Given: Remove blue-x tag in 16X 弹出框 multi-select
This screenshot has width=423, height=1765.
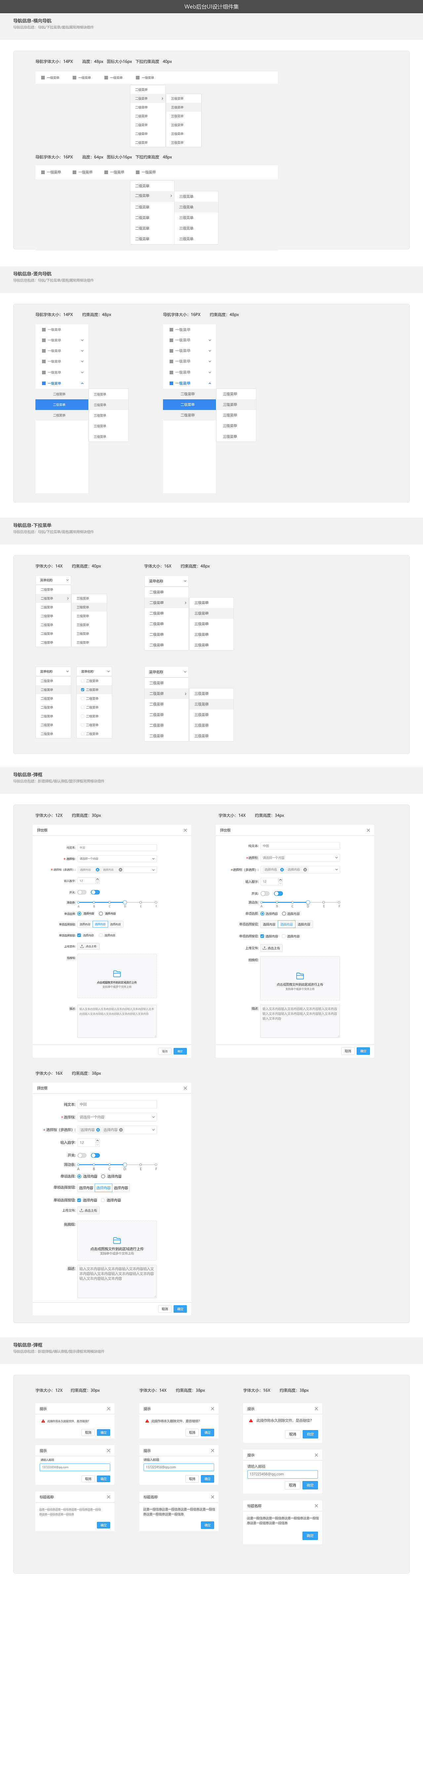Looking at the screenshot, I should (x=98, y=1130).
